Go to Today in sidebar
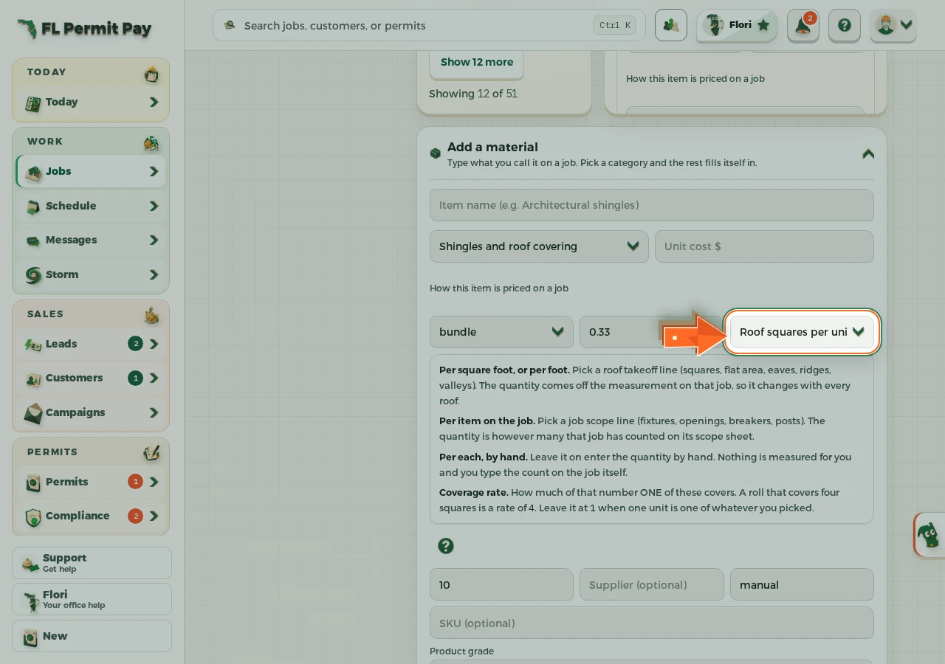This screenshot has width=945, height=664. (x=91, y=102)
